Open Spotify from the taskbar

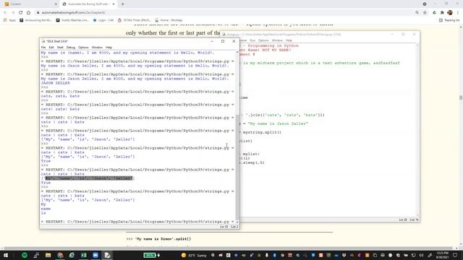25,255
